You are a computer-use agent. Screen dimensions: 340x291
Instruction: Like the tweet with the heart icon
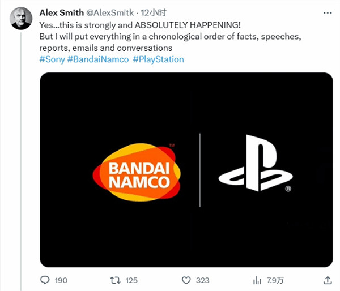click(x=185, y=280)
